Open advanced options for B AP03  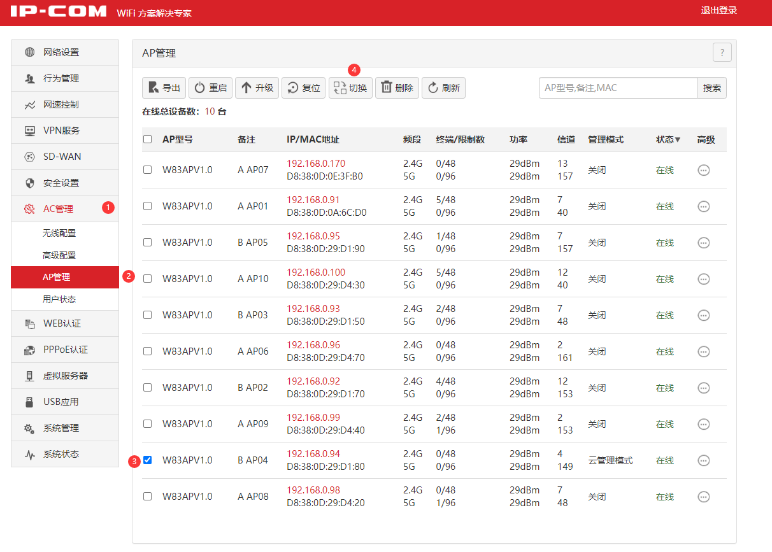[704, 315]
